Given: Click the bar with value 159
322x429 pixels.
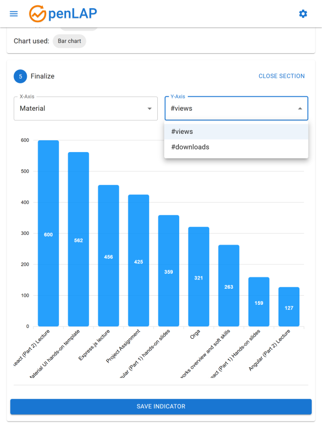Looking at the screenshot, I should pos(259,302).
